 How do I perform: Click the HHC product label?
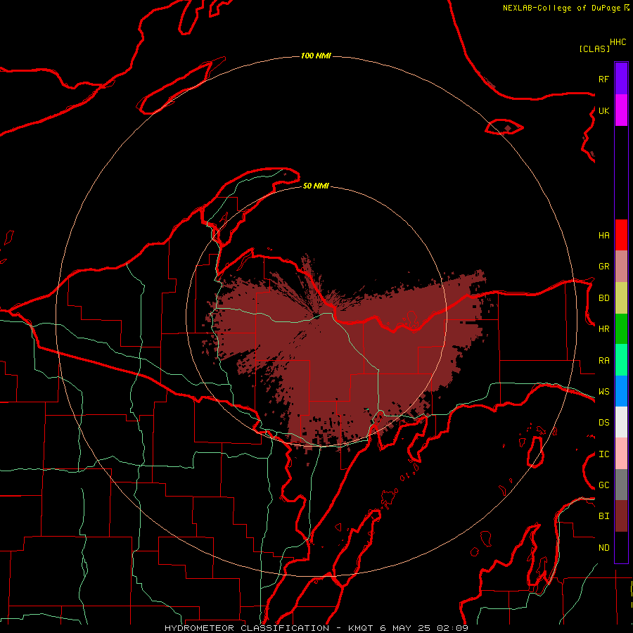(x=618, y=42)
